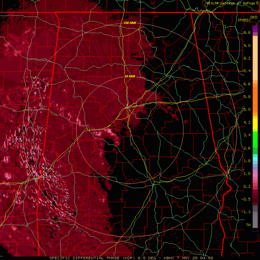The width and height of the screenshot is (260, 260).
Task: Click the 9.0 scale value
Action: [x=247, y=45]
